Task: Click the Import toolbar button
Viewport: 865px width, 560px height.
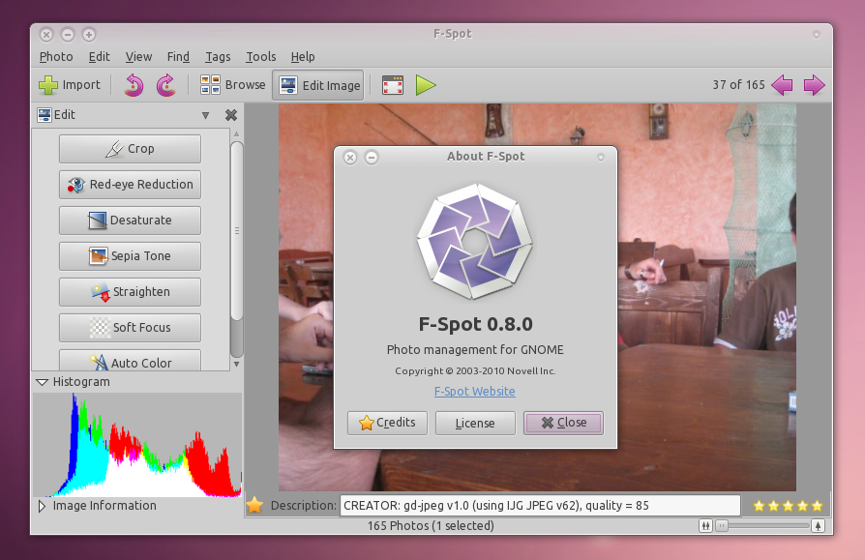Action: tap(70, 85)
